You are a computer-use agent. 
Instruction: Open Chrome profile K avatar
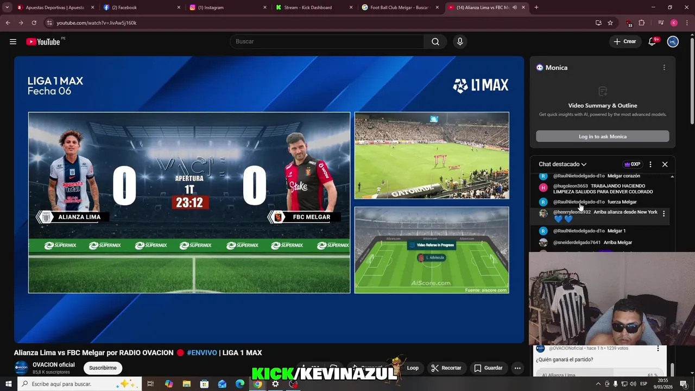tap(674, 23)
